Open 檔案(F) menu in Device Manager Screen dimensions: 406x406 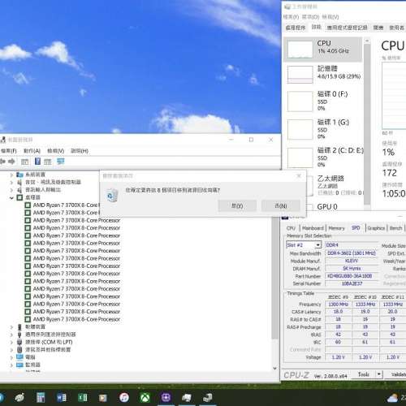point(9,151)
